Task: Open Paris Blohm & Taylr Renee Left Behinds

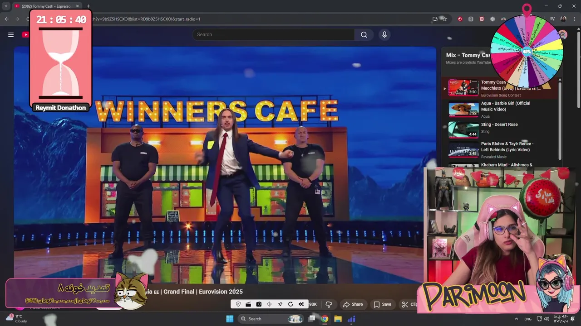Action: 507,147
